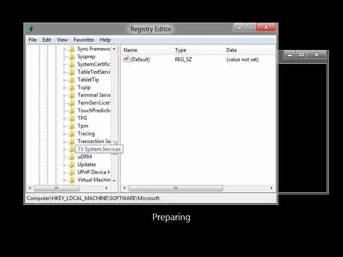
Task: Click the Data column header
Action: (250, 50)
